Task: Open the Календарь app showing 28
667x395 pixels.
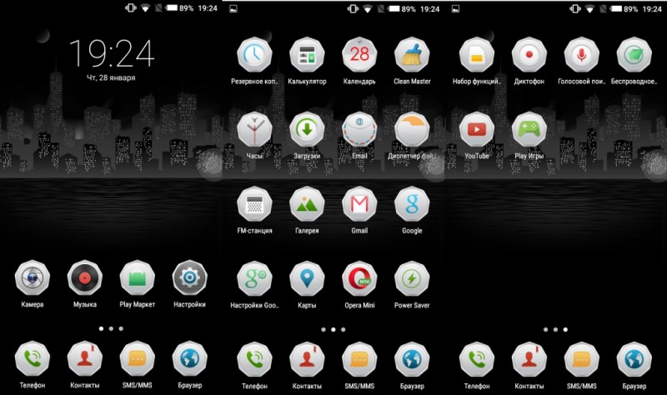Action: point(359,55)
